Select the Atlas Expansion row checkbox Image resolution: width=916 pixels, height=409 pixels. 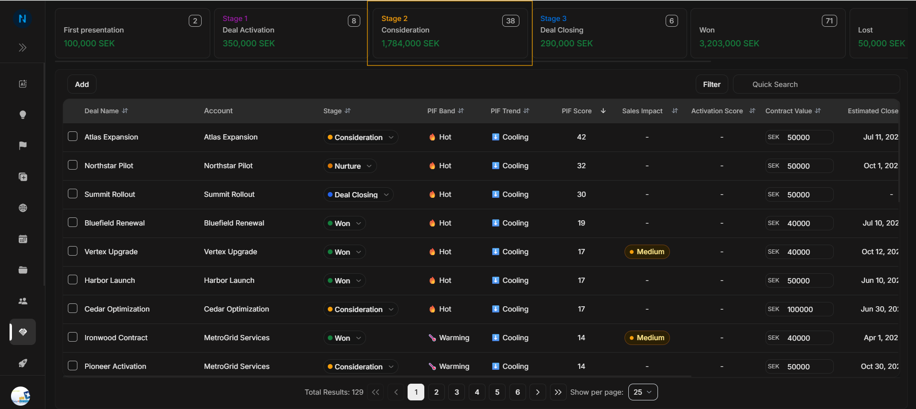[x=73, y=137]
